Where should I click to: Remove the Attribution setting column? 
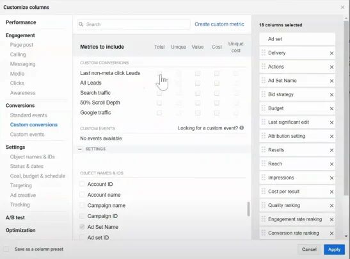pyautogui.click(x=331, y=137)
